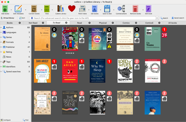Click the Configure button
186x122 pixels.
click(x=5, y=120)
